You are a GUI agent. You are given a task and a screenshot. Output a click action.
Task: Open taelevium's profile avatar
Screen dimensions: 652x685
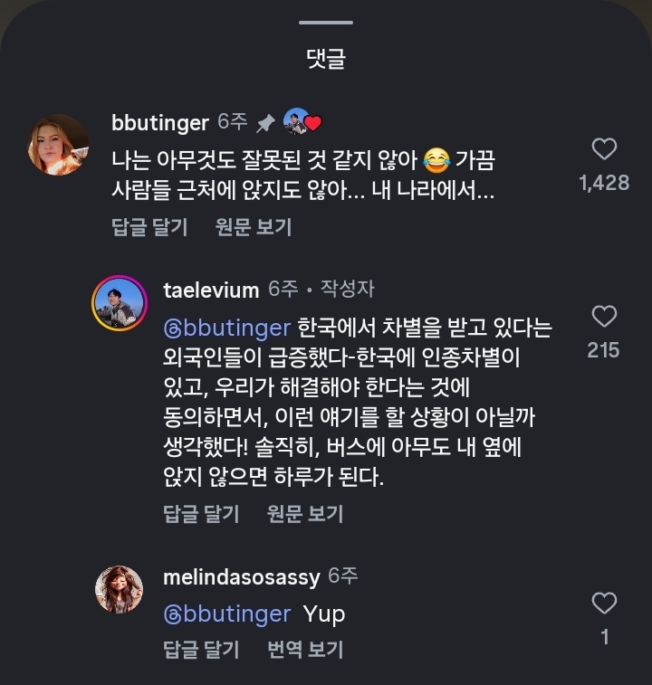(x=119, y=302)
